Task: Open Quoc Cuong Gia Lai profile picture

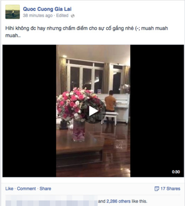Action: (13, 12)
